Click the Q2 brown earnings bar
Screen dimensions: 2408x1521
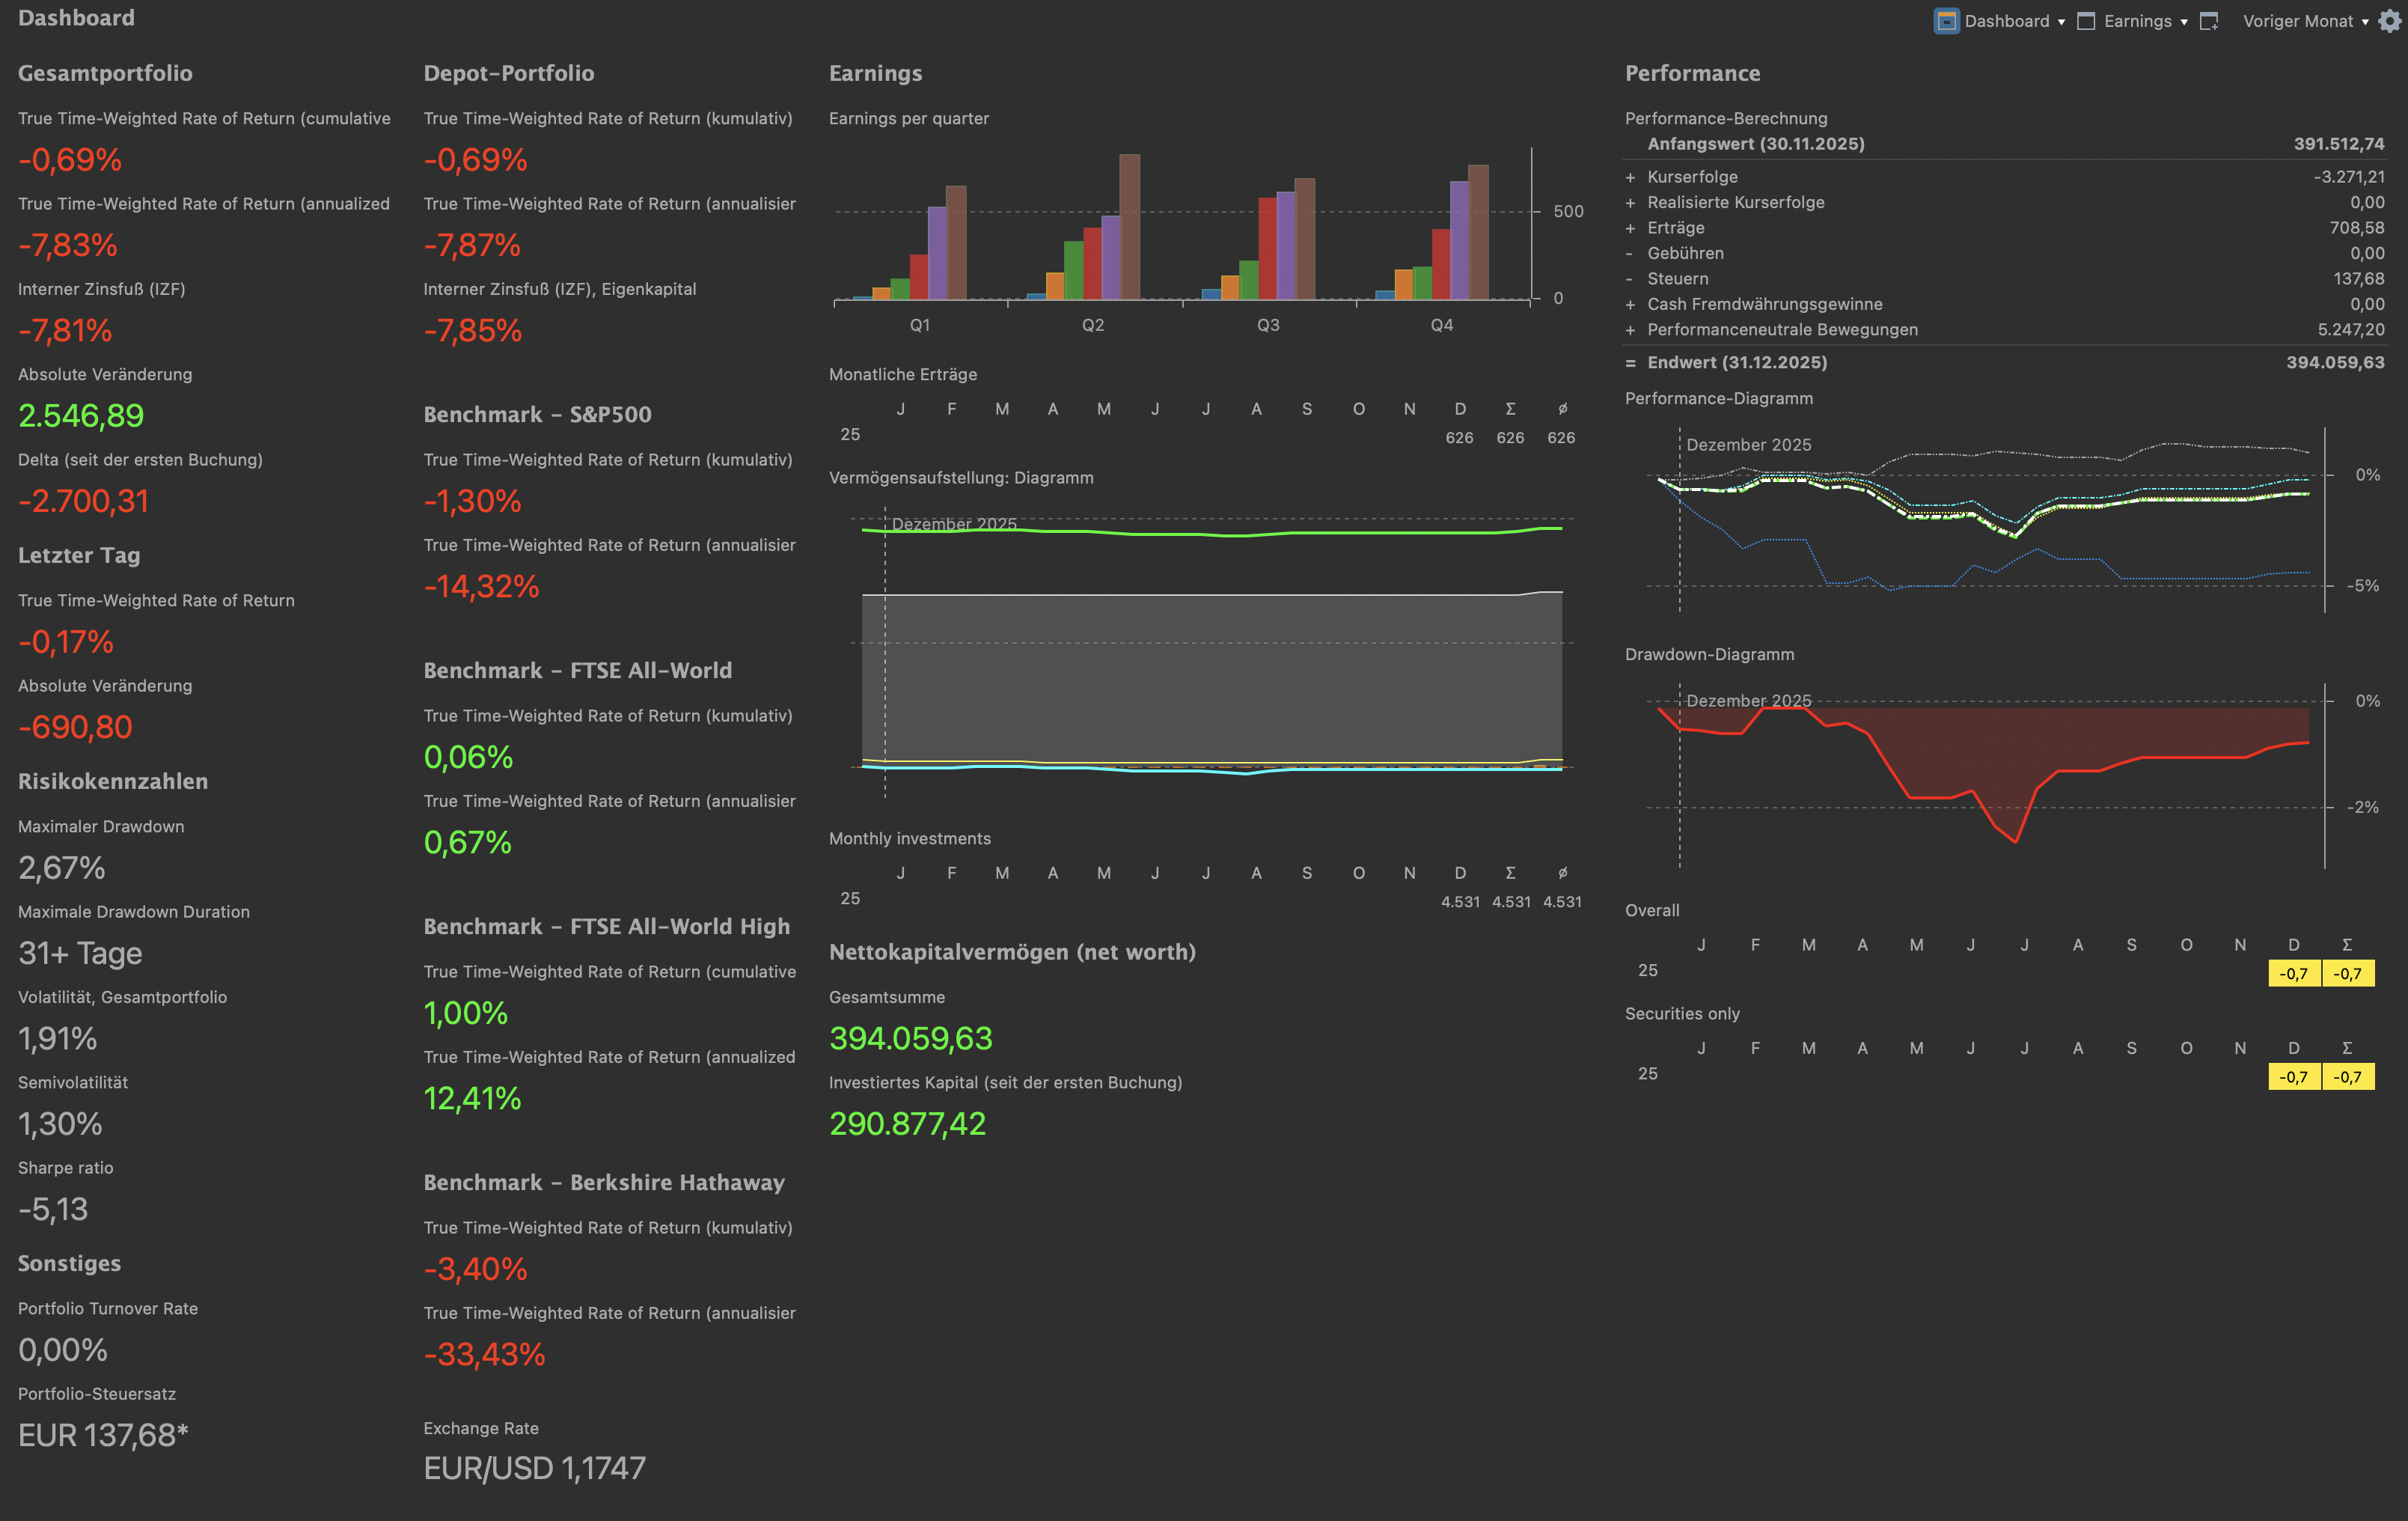click(1129, 226)
